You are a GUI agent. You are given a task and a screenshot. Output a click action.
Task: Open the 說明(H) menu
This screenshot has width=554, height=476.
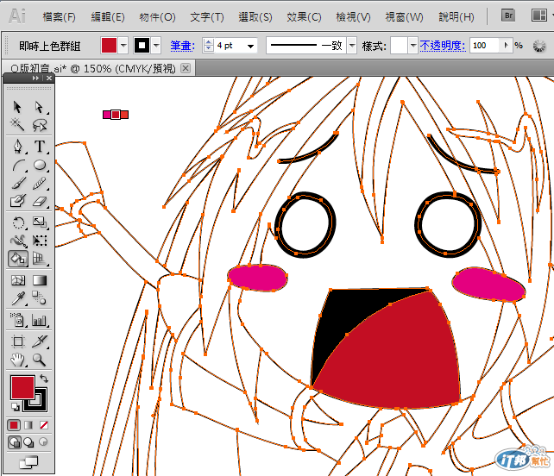456,17
